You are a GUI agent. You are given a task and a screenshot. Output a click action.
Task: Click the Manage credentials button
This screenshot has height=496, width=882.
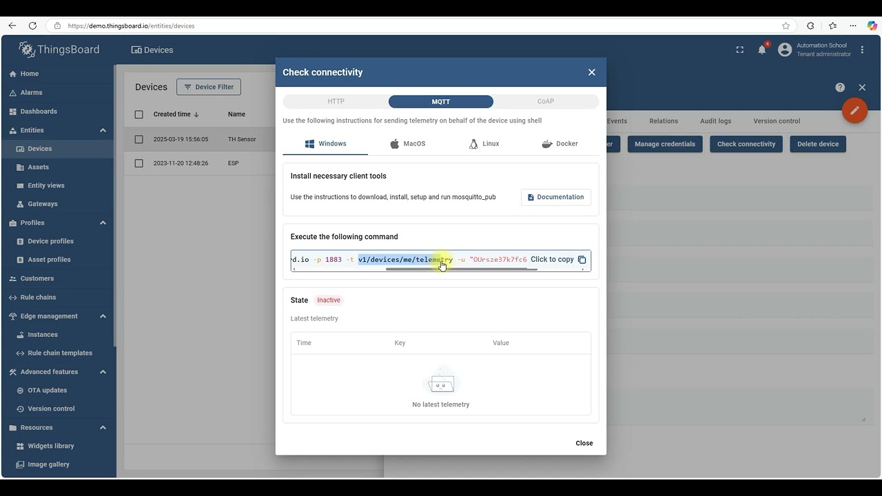click(666, 144)
